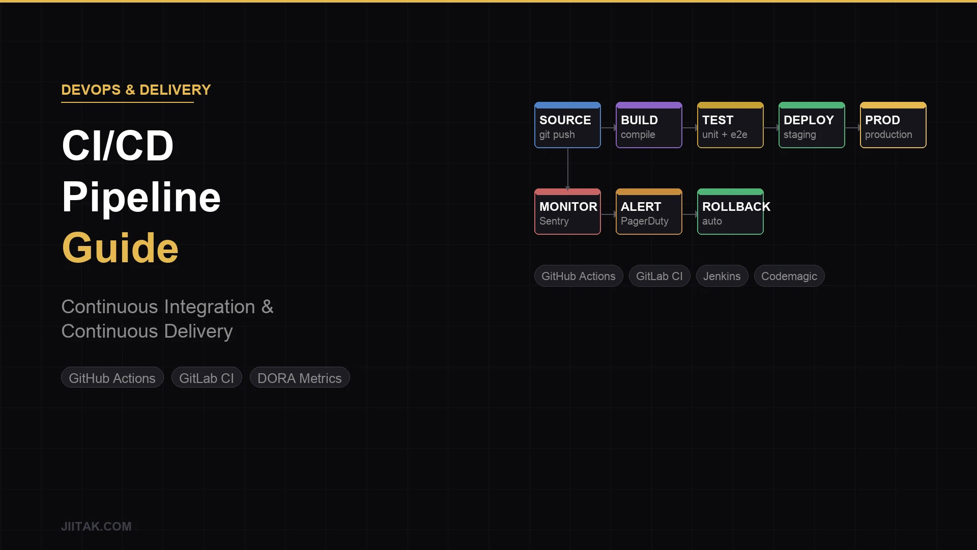Screen dimensions: 977x550
Task: Open the ALERT PagerDuty stage
Action: click(x=648, y=211)
